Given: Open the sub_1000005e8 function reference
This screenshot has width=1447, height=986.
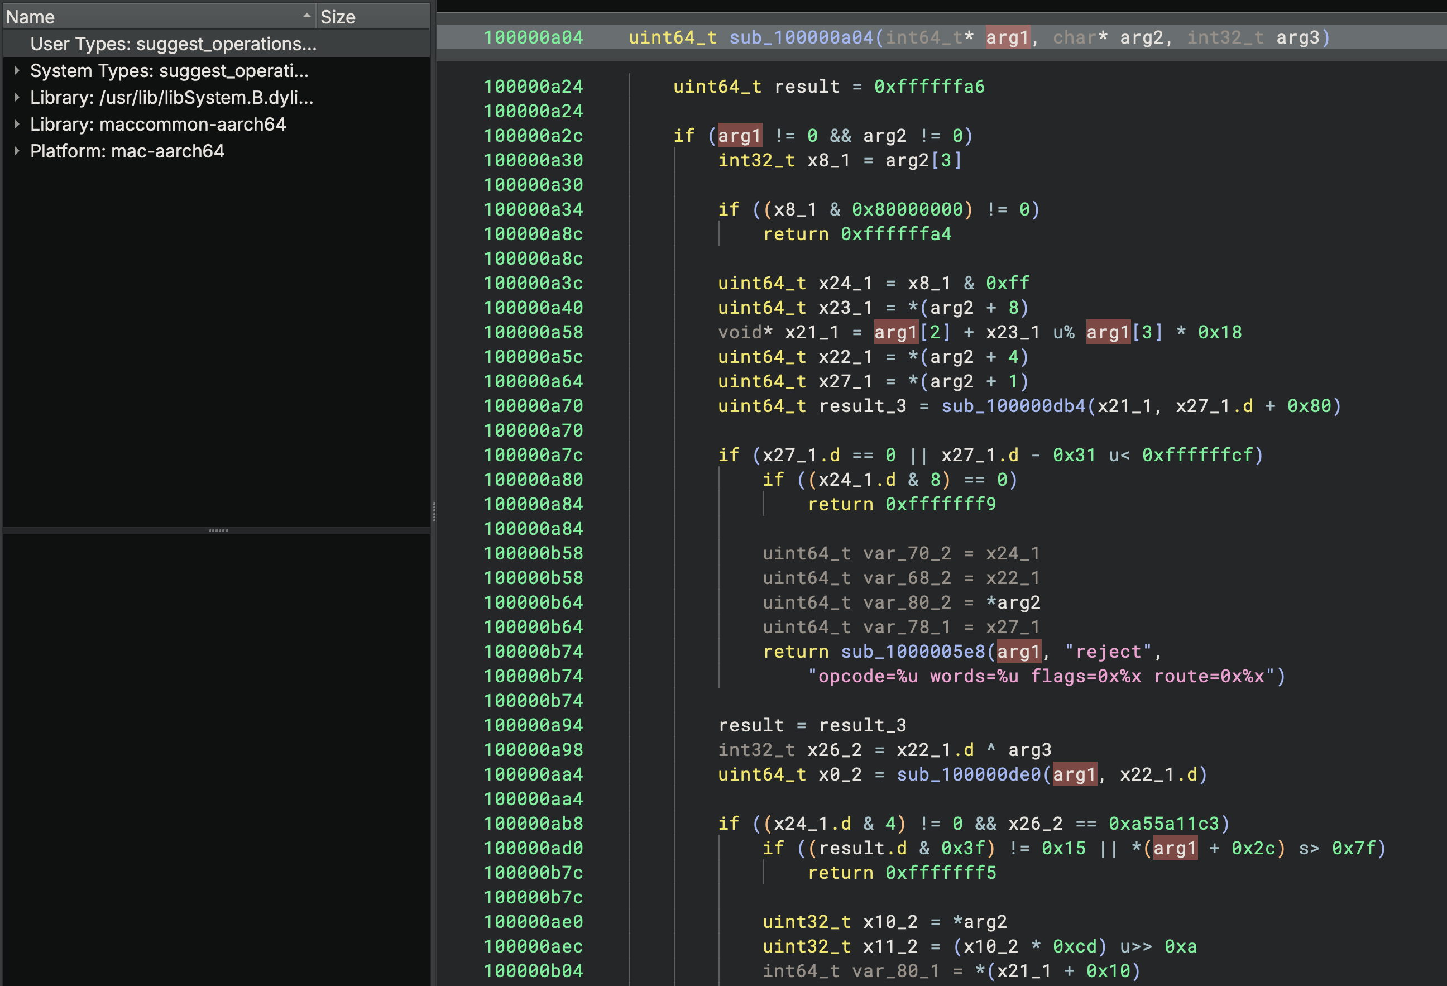Looking at the screenshot, I should click(x=913, y=652).
